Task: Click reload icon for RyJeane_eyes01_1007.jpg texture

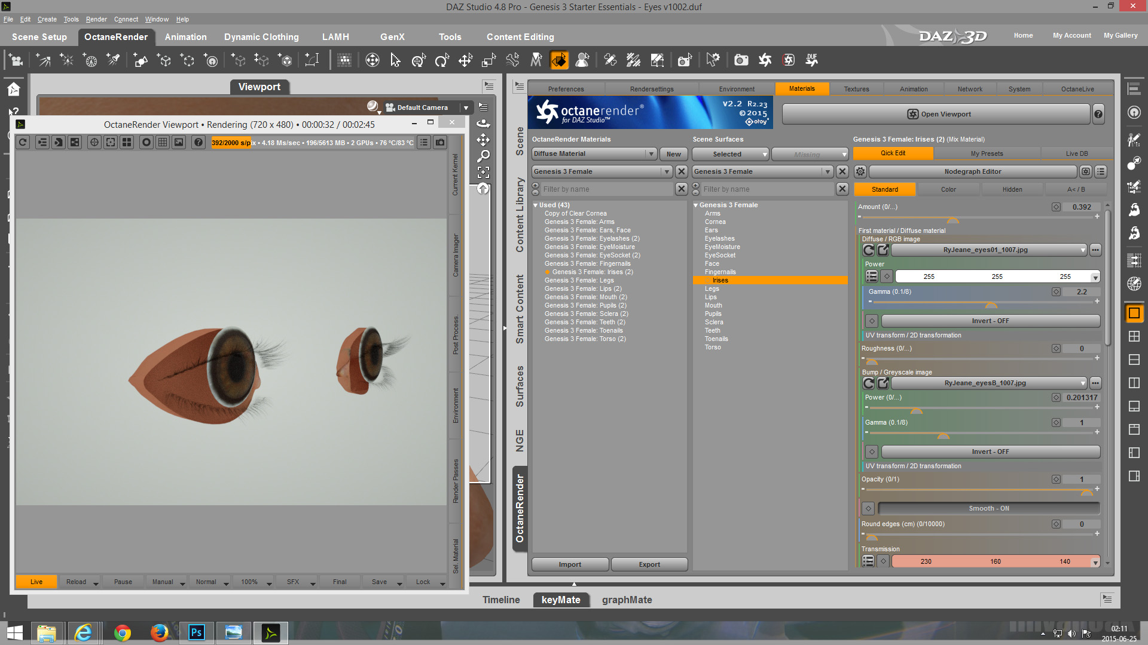Action: click(x=869, y=250)
